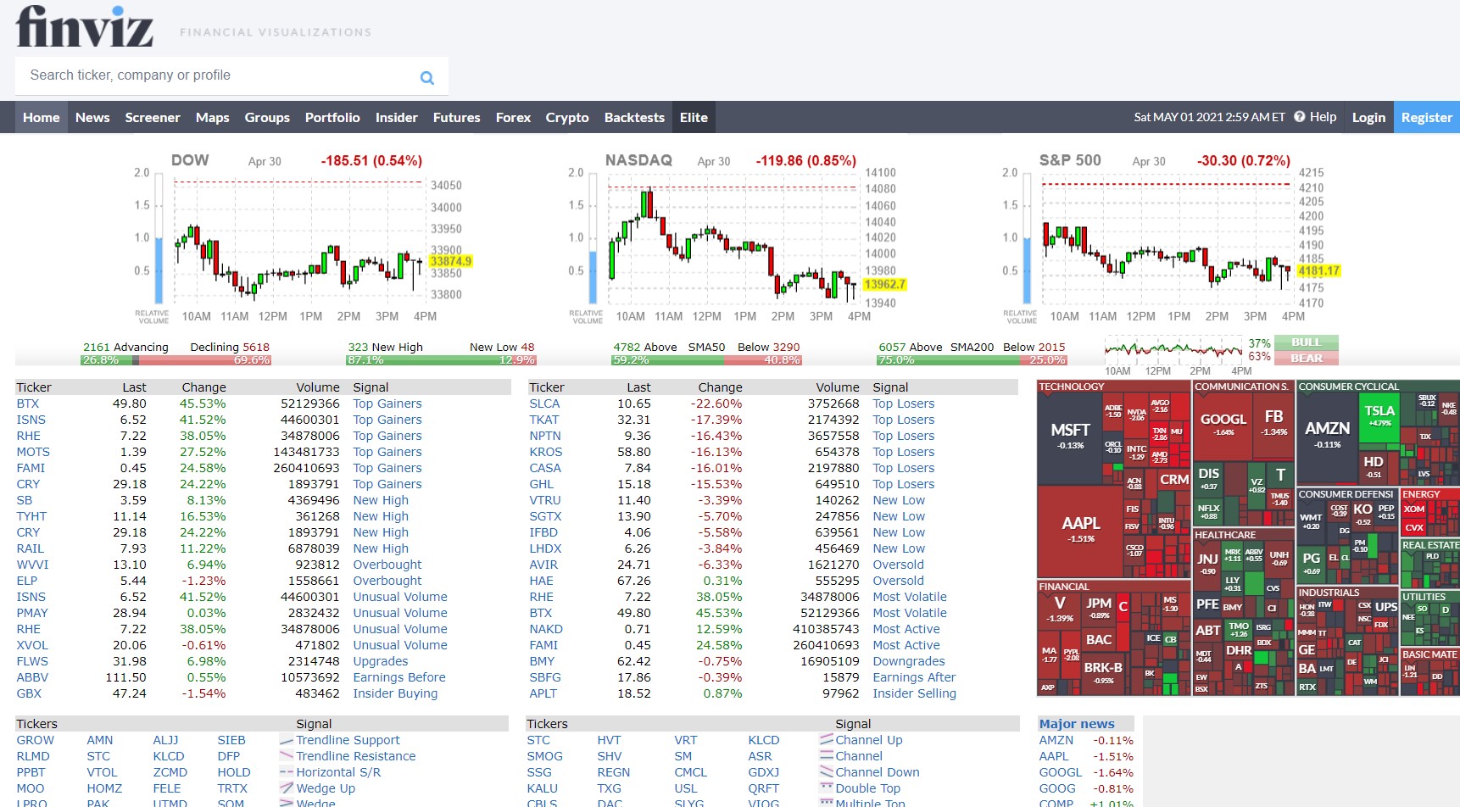The height and width of the screenshot is (807, 1460).
Task: Click the MSFT tile in heatmap
Action: tap(1071, 437)
